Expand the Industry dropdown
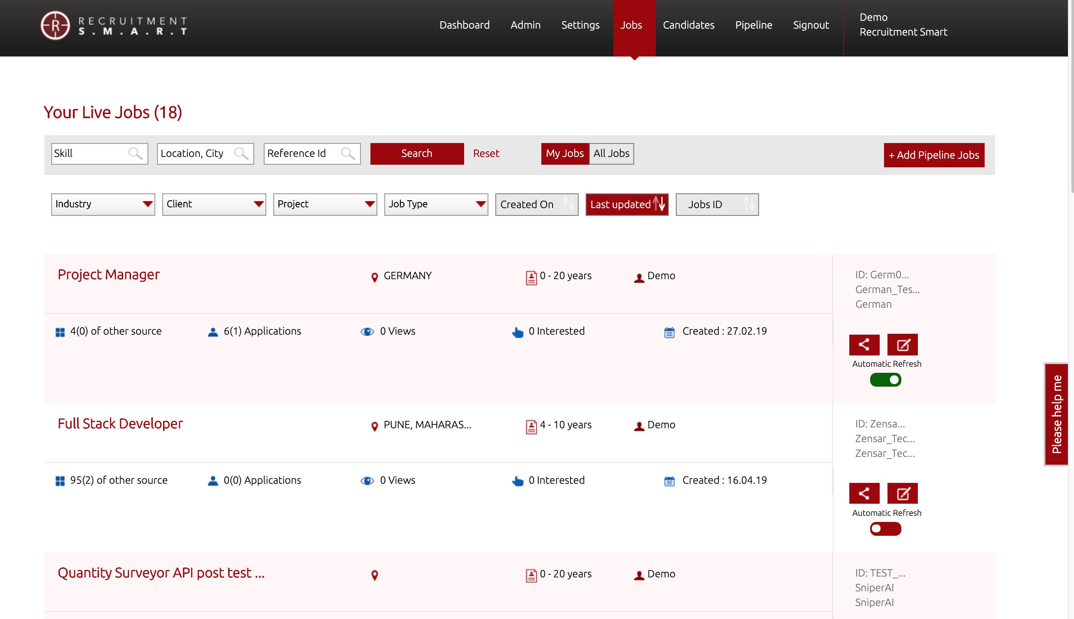This screenshot has height=619, width=1074. [x=103, y=204]
